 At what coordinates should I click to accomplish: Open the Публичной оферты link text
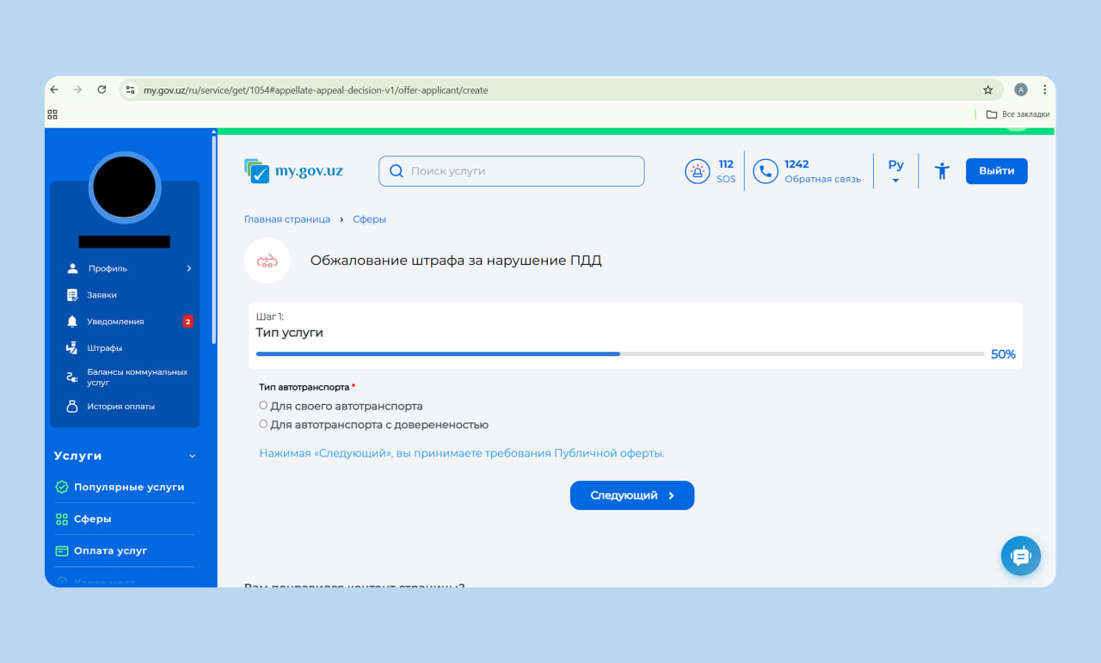click(x=608, y=453)
